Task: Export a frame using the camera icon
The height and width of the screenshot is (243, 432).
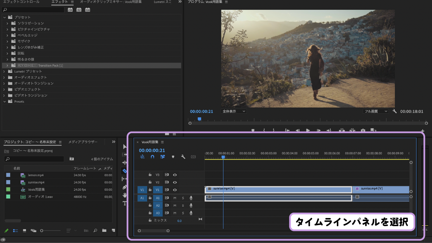Action: click(362, 131)
